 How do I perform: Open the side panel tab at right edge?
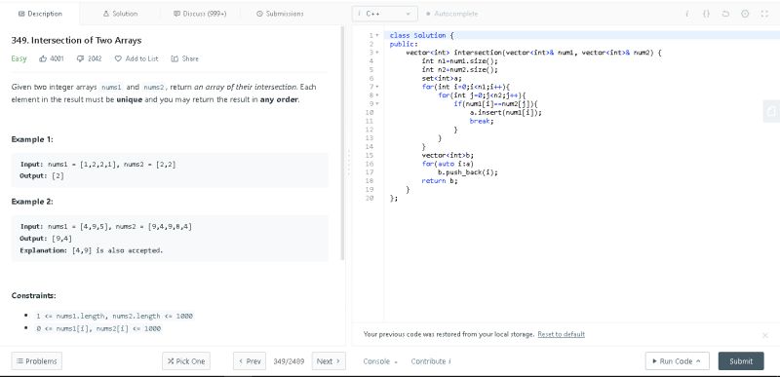pos(771,111)
